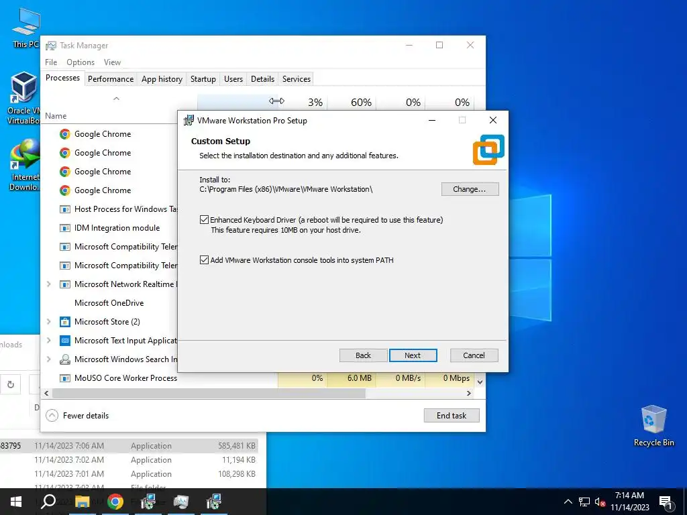The height and width of the screenshot is (515, 687).
Task: Click the 60% memory column header
Action: [352, 103]
